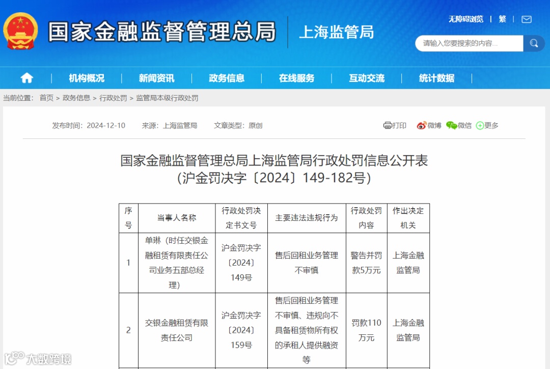The width and height of the screenshot is (550, 369).
Task: Click the home icon in navigation bar
Action: pos(26,78)
